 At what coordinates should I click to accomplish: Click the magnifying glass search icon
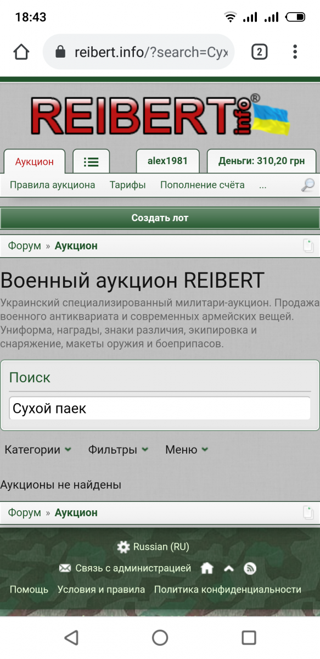308,185
